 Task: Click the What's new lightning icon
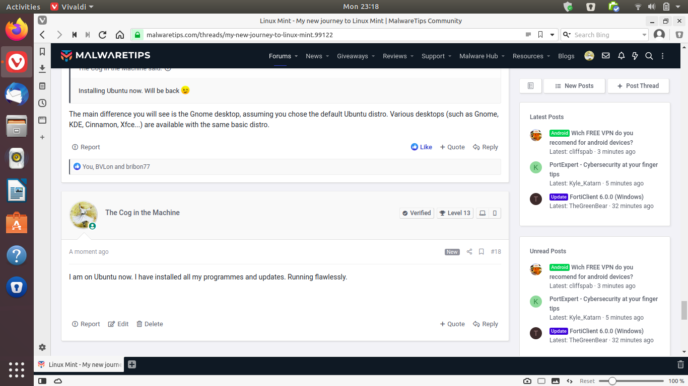point(635,56)
